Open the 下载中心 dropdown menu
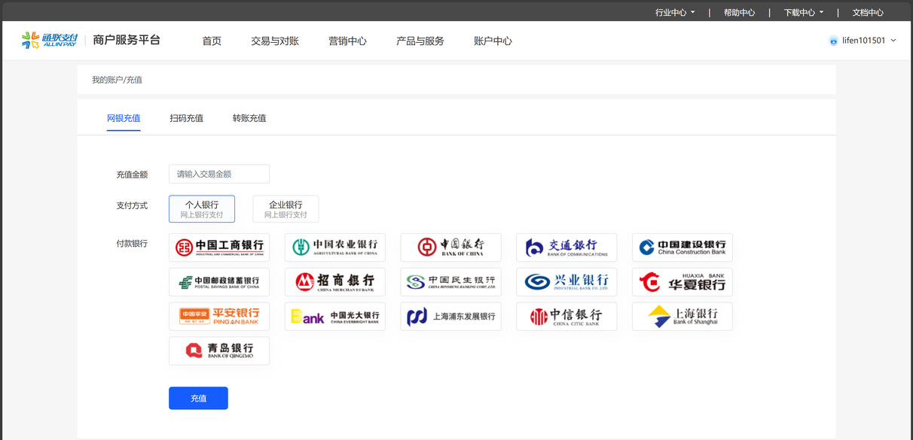The width and height of the screenshot is (913, 440). [804, 12]
